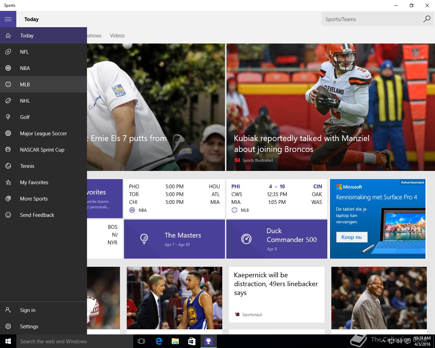Choose Major League Soccer from the sidebar
Screen dimensions: 435x348
point(43,133)
